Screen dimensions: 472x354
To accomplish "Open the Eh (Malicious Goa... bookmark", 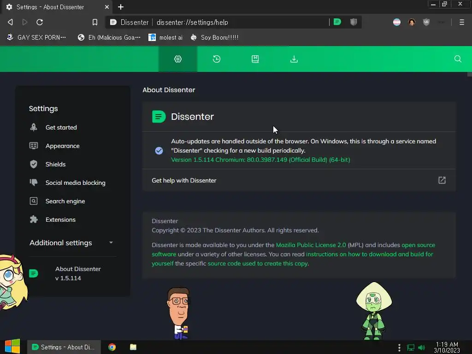I will [109, 37].
